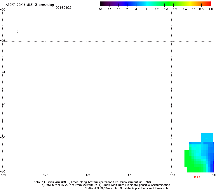The height and width of the screenshot is (190, 216).
Task: Click the red 'B:22' time label
Action: (x=197, y=177)
